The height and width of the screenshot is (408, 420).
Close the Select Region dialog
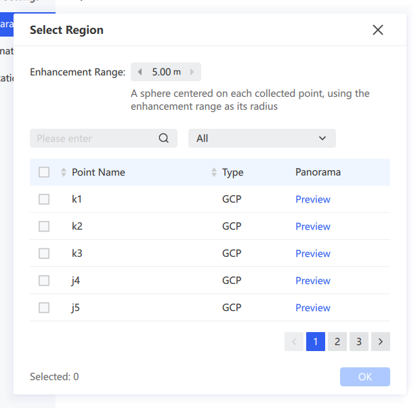pos(378,30)
